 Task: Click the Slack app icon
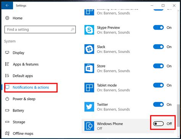(x=89, y=49)
